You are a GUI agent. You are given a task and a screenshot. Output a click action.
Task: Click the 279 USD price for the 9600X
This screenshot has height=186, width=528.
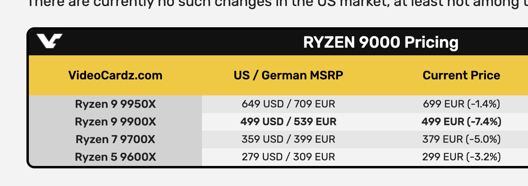(x=263, y=157)
